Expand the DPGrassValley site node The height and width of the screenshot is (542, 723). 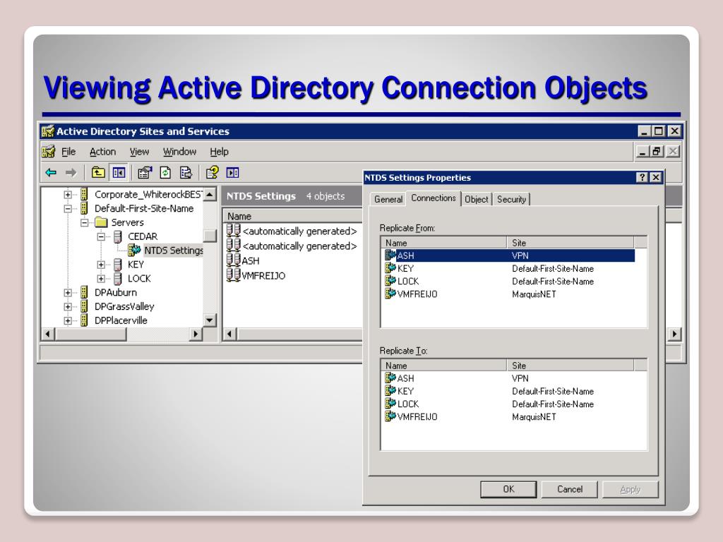click(68, 306)
